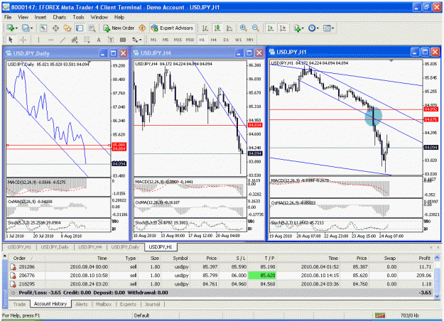Close the Terminal panel with its x
Image resolution: width=444 pixels, height=321 pixels.
point(4,256)
